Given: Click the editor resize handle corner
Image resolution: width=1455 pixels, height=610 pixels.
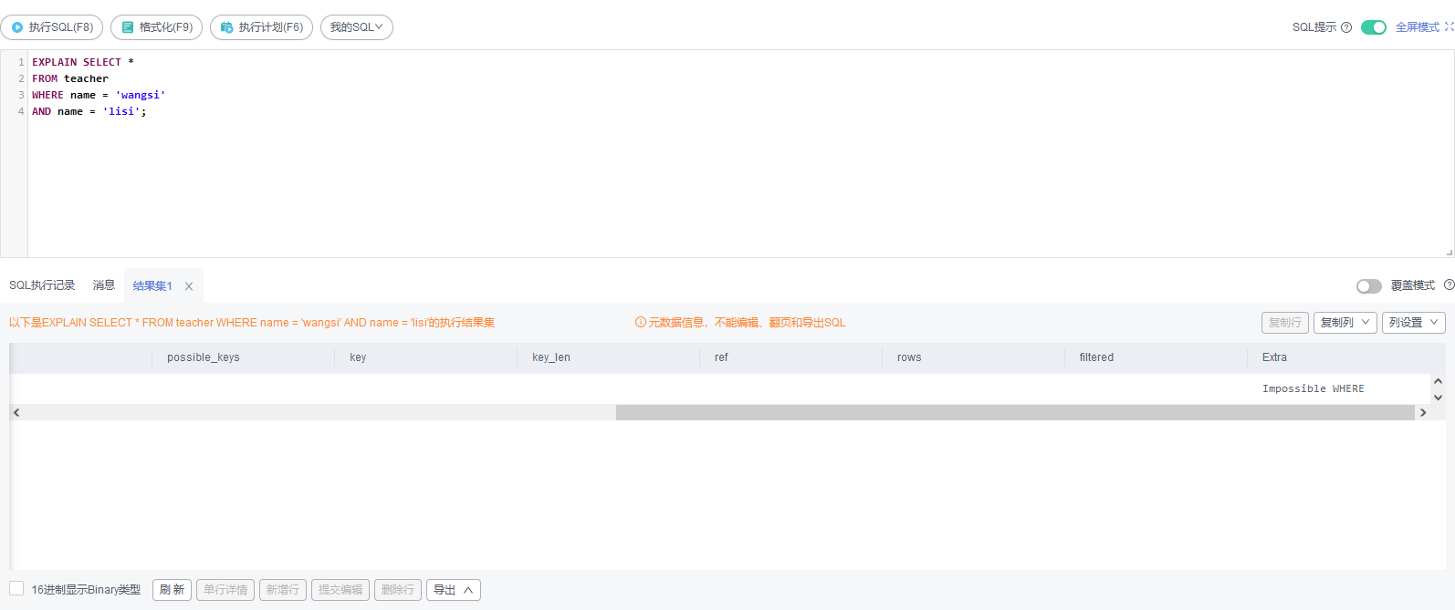Looking at the screenshot, I should (x=1450, y=253).
